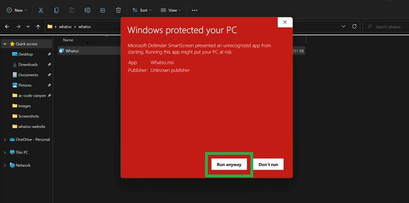Viewport: 409px width, 203px height.
Task: Click the Paste clipboard icon
Action: click(x=72, y=10)
